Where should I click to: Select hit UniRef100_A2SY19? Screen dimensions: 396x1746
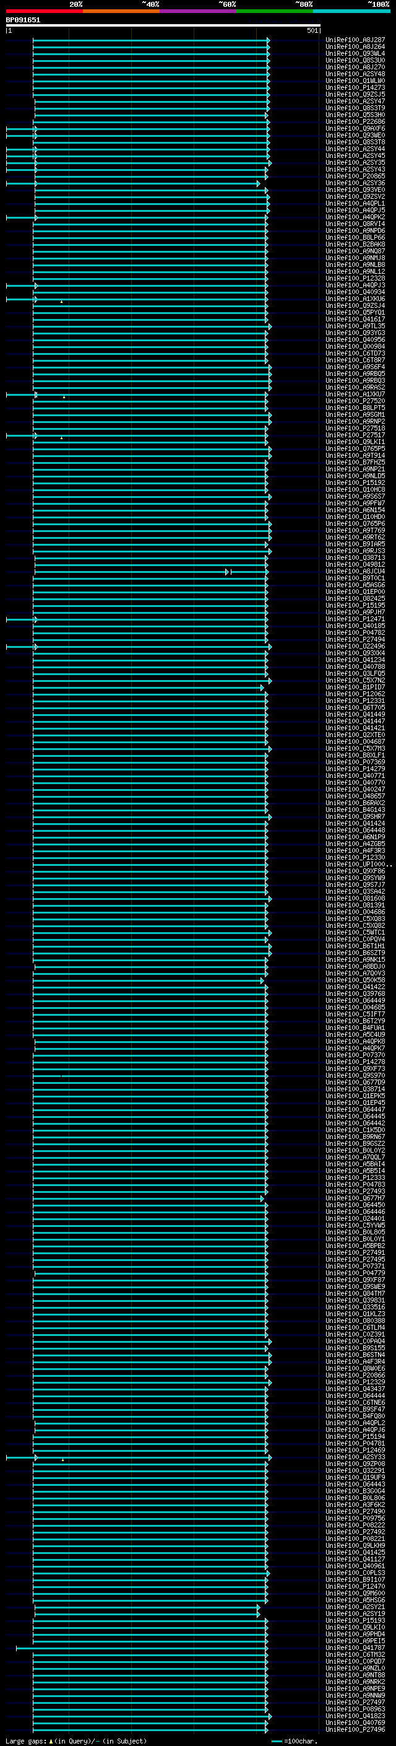pyautogui.click(x=355, y=1615)
